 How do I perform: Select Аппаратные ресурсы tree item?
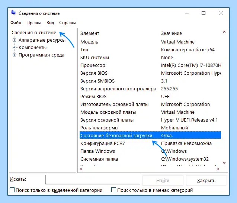(x=42, y=40)
